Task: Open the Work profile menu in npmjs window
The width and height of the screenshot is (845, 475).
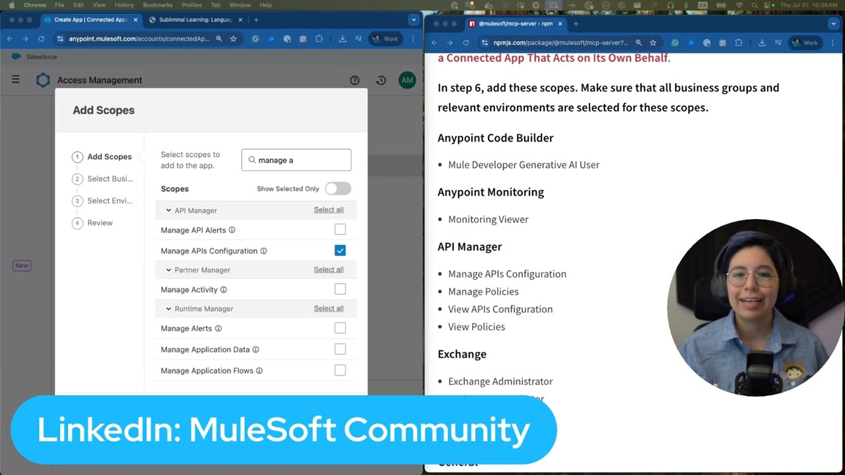Action: 805,43
